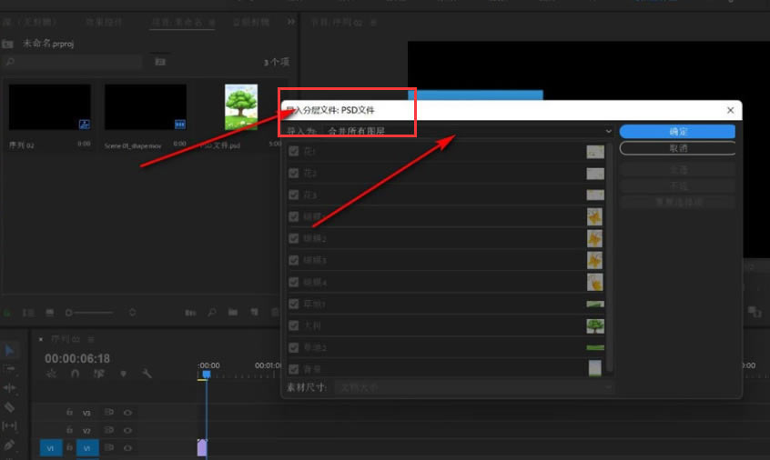Toggle the V2 track targeting label
Image resolution: width=770 pixels, height=460 pixels.
(x=86, y=430)
